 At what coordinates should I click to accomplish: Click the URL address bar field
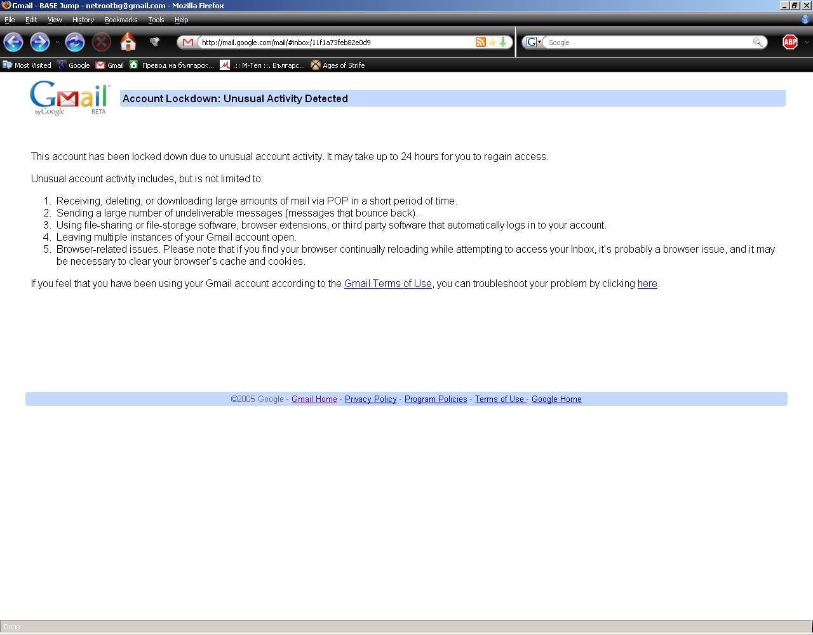pos(335,43)
